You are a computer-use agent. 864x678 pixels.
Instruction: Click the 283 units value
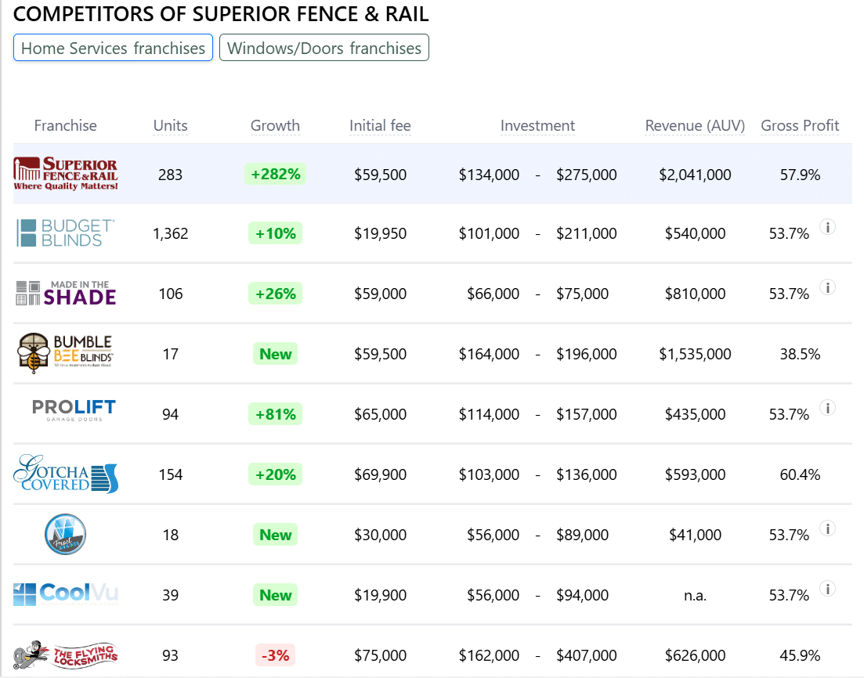(x=170, y=175)
